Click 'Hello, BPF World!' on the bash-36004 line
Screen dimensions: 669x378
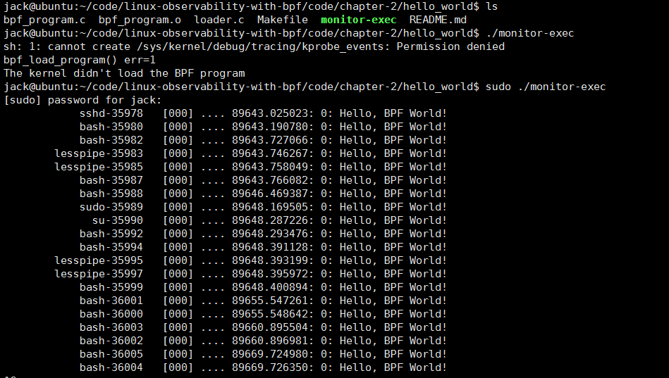pyautogui.click(x=393, y=367)
